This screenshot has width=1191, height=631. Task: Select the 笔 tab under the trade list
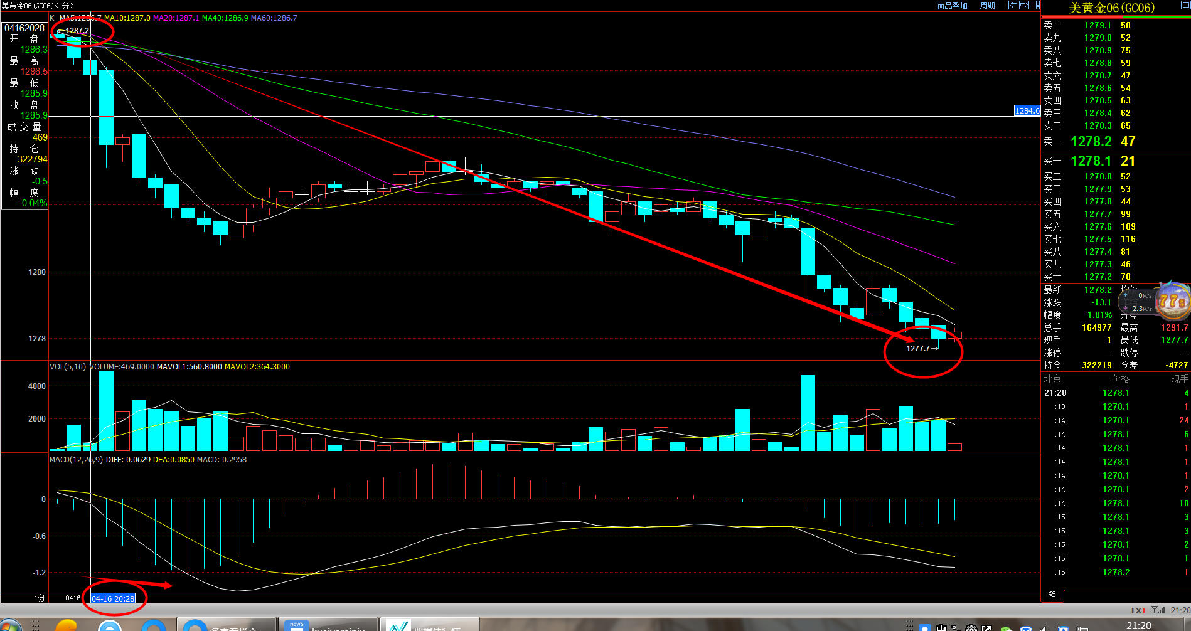(1052, 595)
